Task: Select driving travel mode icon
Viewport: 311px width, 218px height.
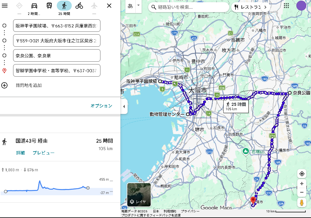Action: pos(34,6)
